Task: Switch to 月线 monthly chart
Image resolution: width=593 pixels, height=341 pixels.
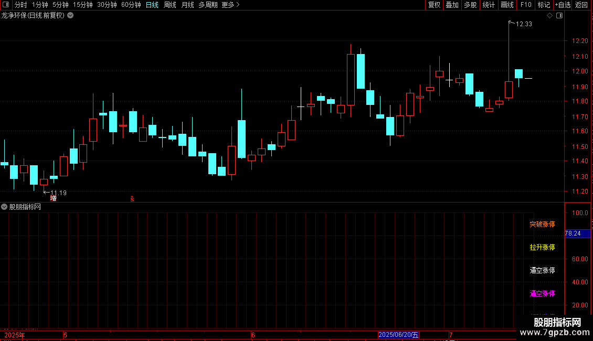Action: coord(187,5)
